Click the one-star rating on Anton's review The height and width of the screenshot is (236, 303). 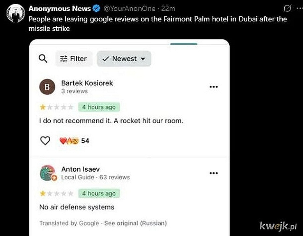coord(42,193)
